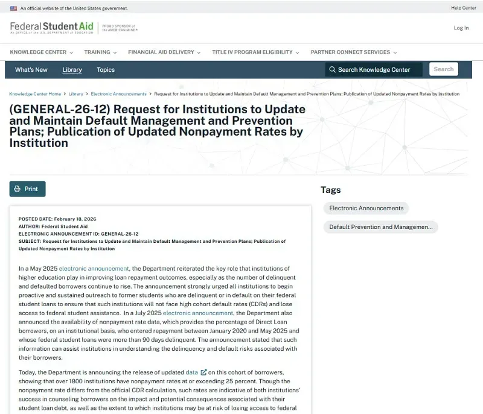Open the Financial Aid Delivery dropdown
The image size is (483, 414).
pyautogui.click(x=164, y=52)
